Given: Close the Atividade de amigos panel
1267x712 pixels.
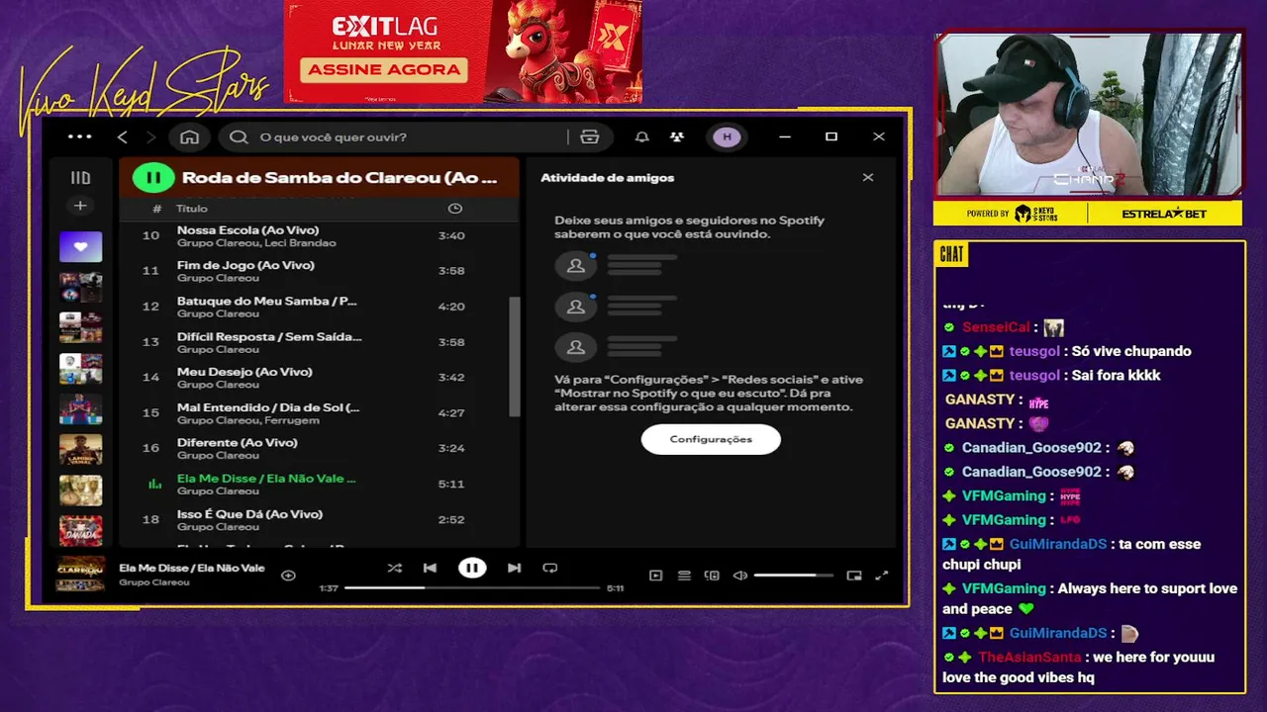Looking at the screenshot, I should pyautogui.click(x=868, y=178).
